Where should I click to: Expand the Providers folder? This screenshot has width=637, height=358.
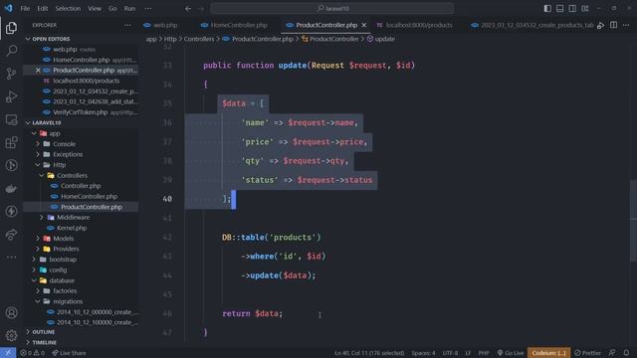pyautogui.click(x=81, y=249)
